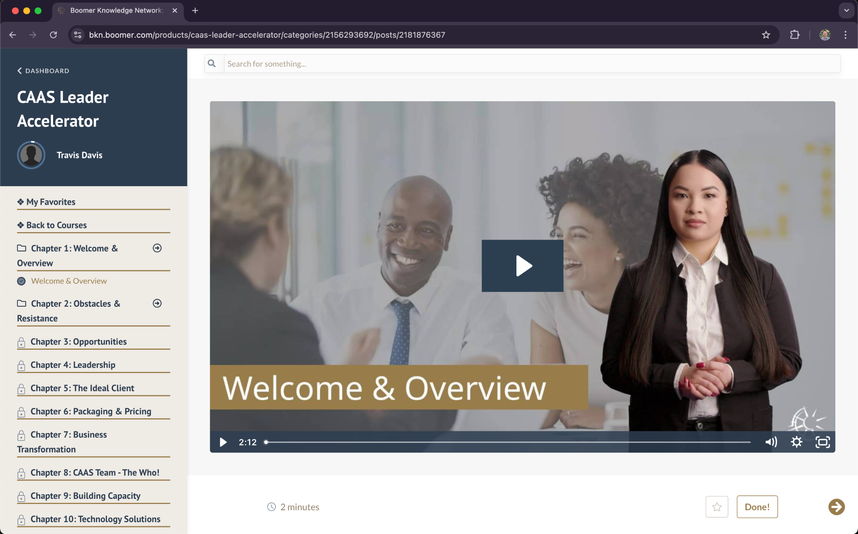
Task: Mark lesson complete with Done! button
Action: click(x=757, y=507)
